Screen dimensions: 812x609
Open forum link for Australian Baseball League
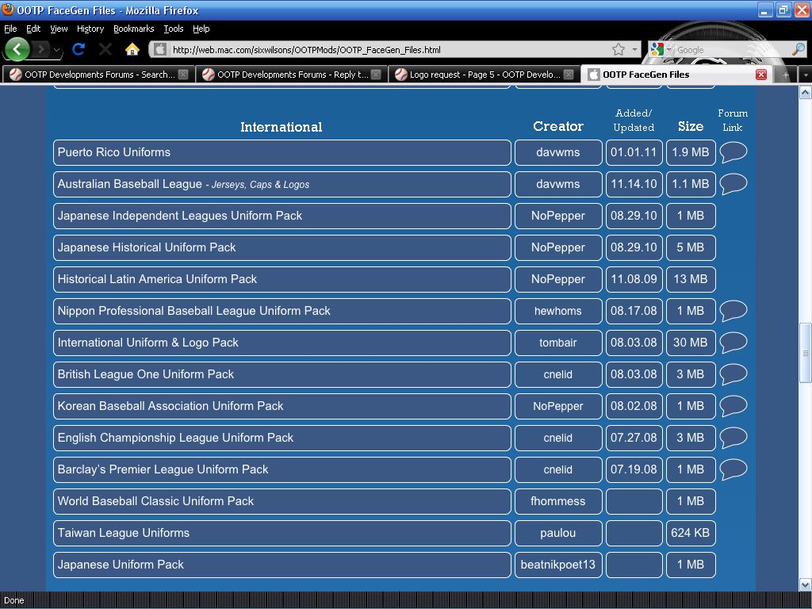(733, 183)
